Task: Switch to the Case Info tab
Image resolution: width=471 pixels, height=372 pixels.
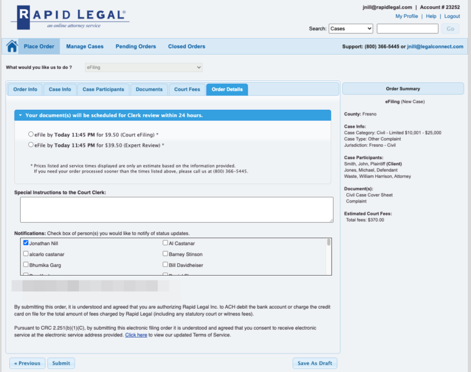Action: coord(59,89)
